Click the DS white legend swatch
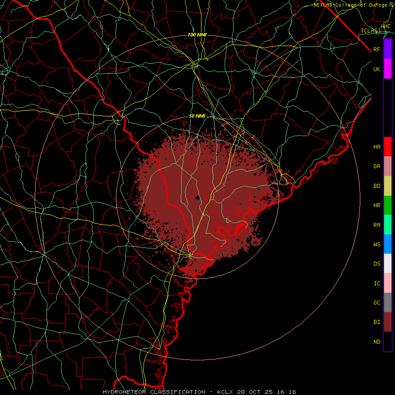Image resolution: width=395 pixels, height=395 pixels. click(388, 263)
